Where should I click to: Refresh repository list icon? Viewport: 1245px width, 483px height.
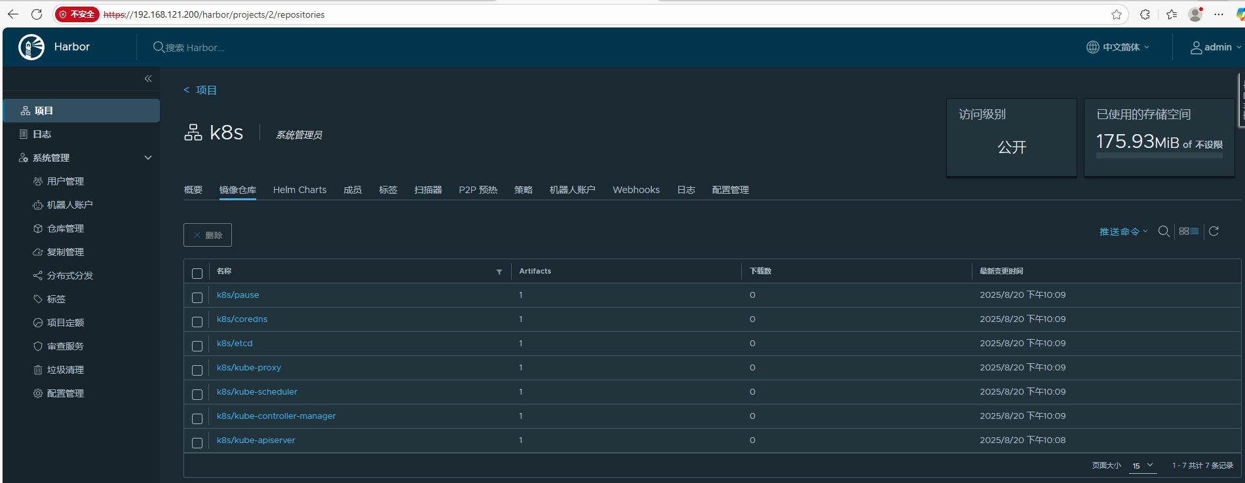coord(1214,231)
